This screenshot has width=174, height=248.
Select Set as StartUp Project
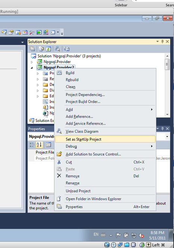tap(105, 139)
